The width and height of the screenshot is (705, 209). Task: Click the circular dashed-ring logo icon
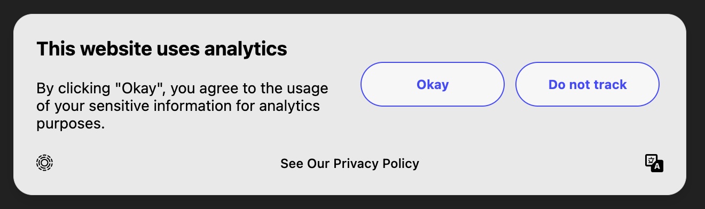pyautogui.click(x=45, y=163)
